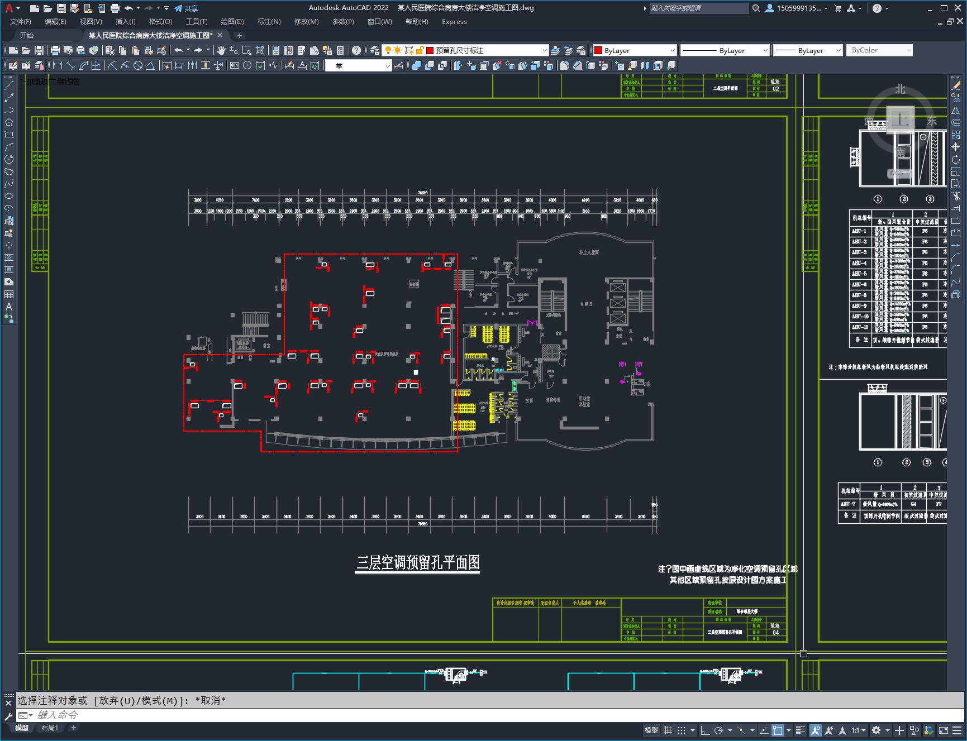Select the Angular dimension tool

coord(150,65)
